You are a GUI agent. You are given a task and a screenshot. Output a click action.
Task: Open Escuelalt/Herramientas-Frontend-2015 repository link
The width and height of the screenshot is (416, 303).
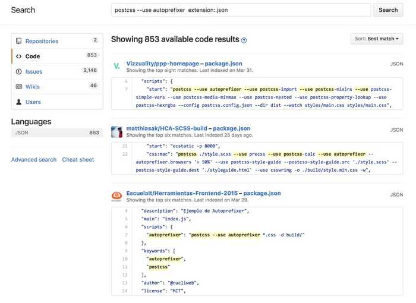[182, 193]
